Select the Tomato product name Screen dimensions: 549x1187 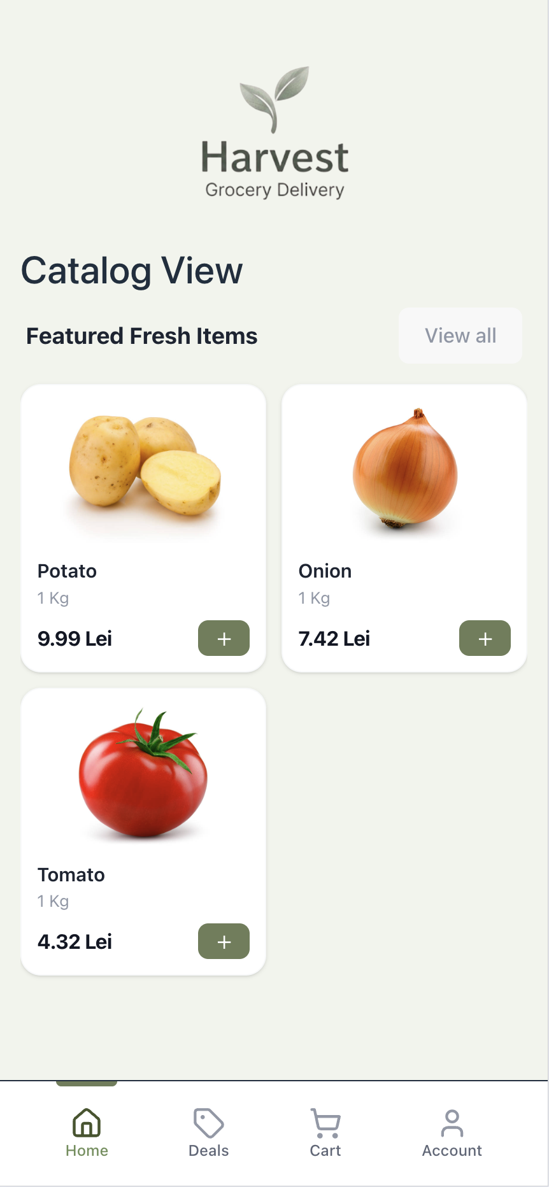[x=71, y=875]
